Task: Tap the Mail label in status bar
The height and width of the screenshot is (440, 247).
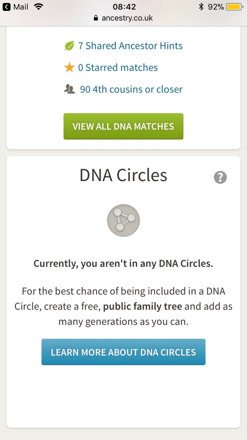Action: click(21, 7)
